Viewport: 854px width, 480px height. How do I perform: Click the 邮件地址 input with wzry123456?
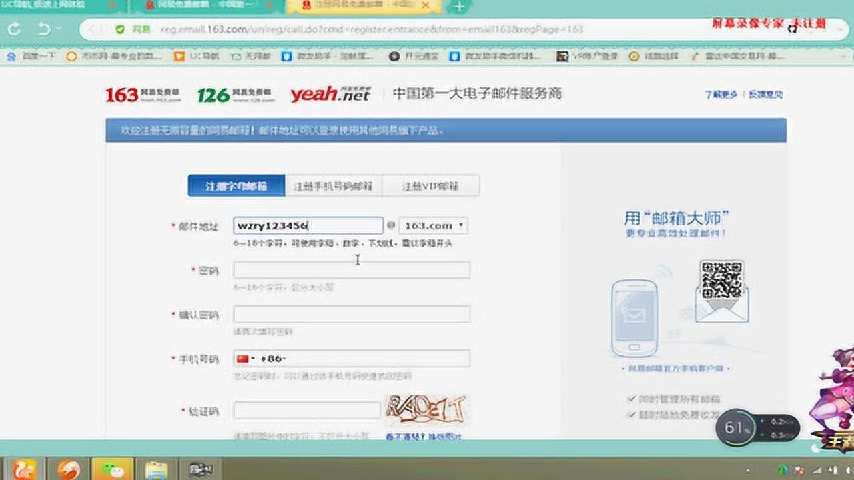tap(308, 226)
